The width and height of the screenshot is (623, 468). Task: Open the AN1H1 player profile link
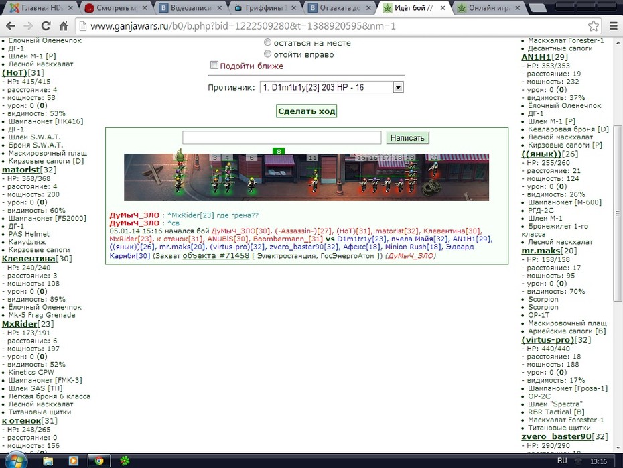pos(536,57)
